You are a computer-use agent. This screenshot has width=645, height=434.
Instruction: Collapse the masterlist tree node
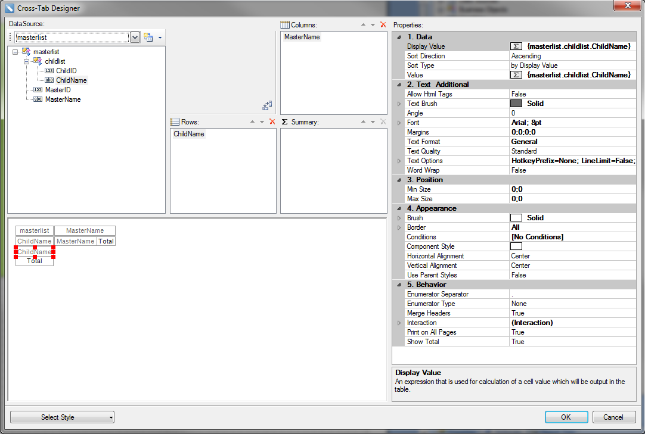tap(15, 52)
